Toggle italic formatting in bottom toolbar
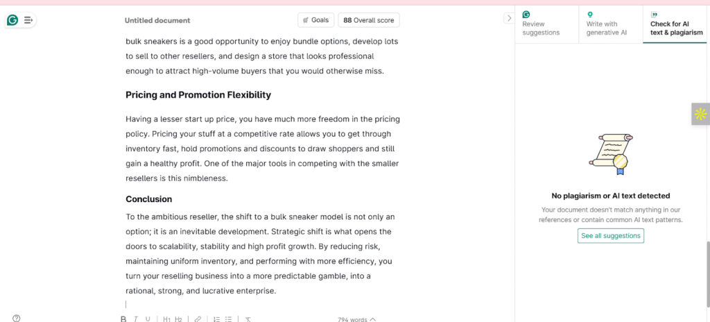The image size is (710, 322). [x=136, y=319]
